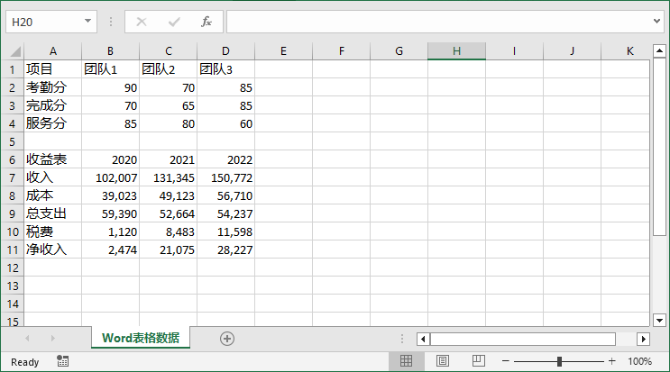The height and width of the screenshot is (372, 670).
Task: Select row 1 header
Action: [x=12, y=69]
